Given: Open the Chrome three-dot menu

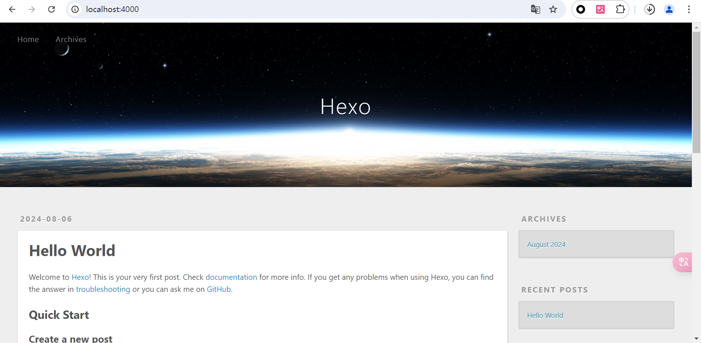Looking at the screenshot, I should [689, 9].
